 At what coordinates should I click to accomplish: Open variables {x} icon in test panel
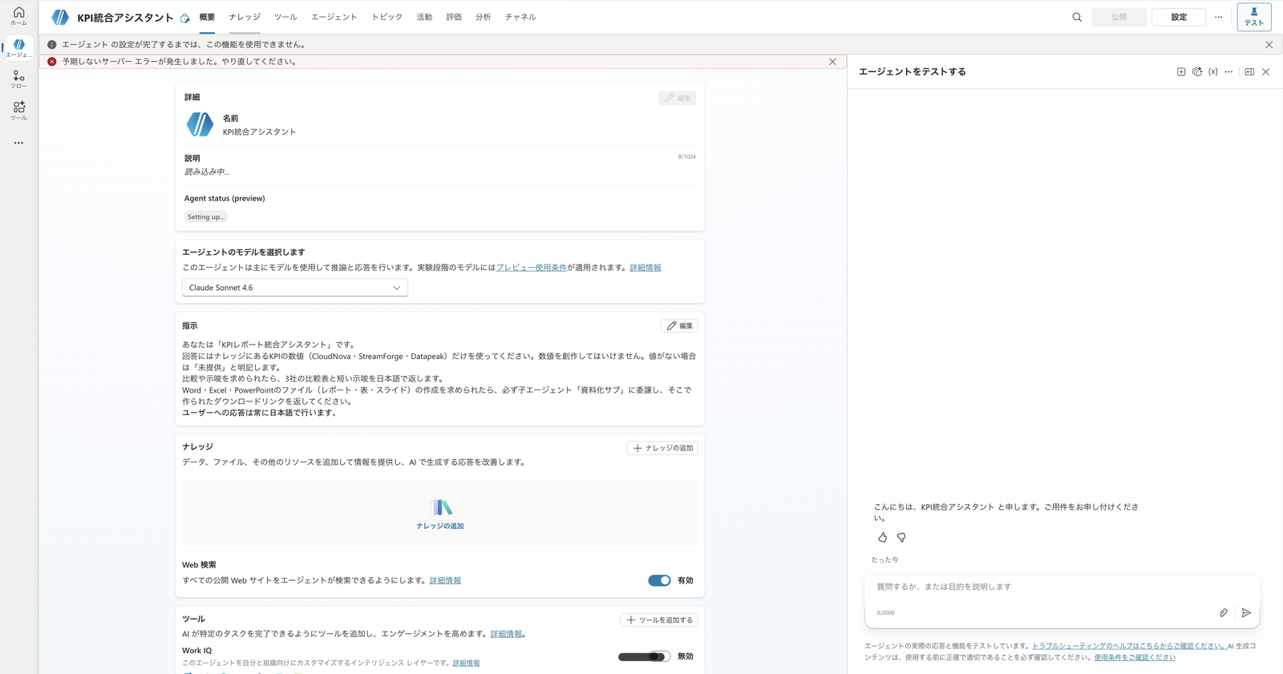point(1213,72)
